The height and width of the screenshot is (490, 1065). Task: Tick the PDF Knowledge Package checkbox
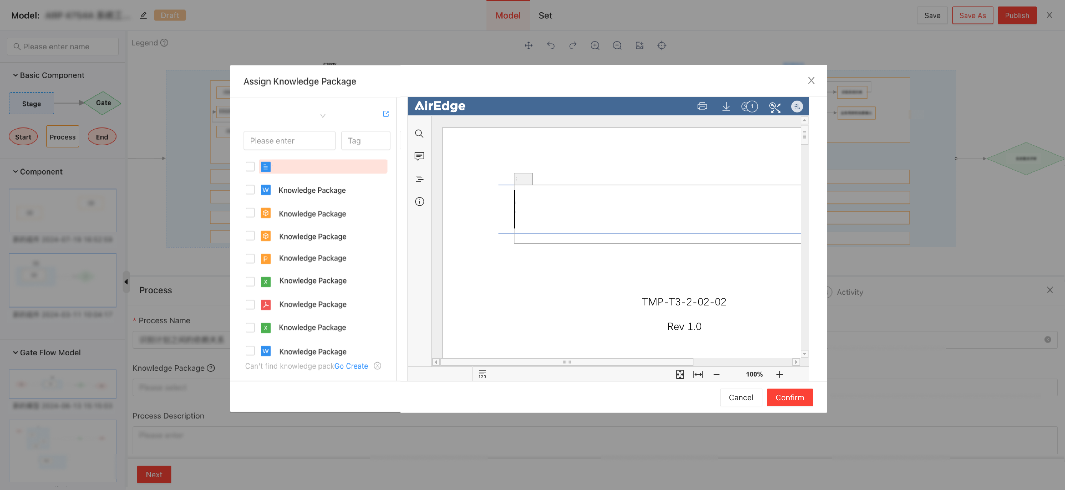[x=250, y=305]
